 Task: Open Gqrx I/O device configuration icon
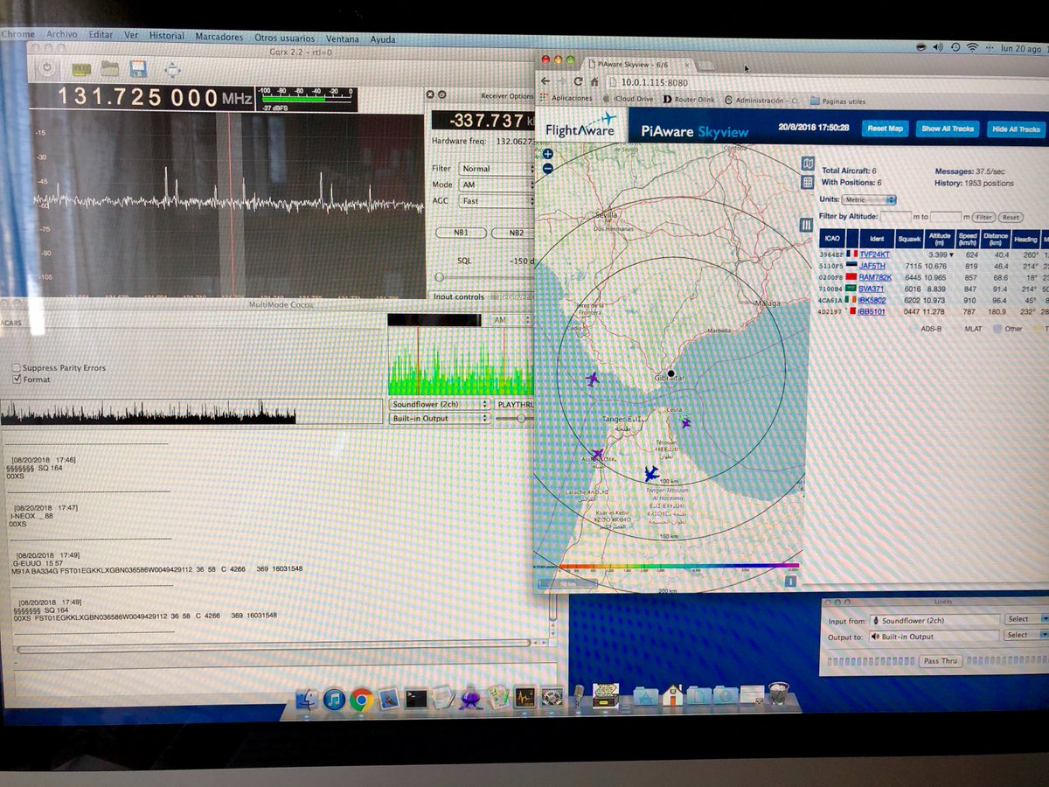click(x=81, y=68)
